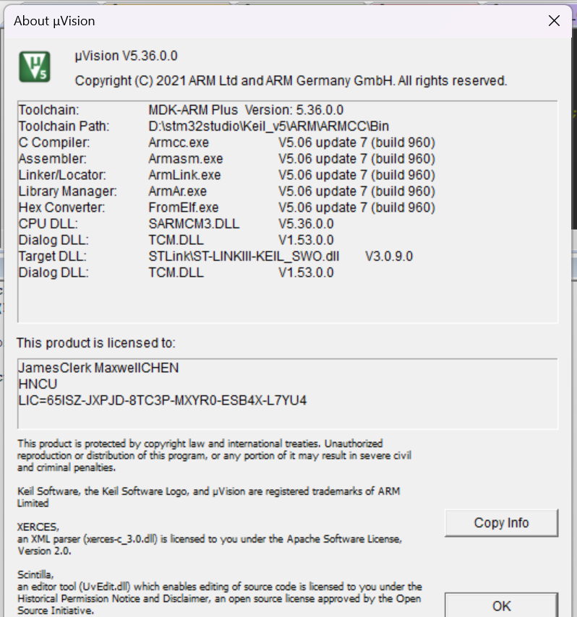Click the Keil Software trademarks paragraph
This screenshot has height=617, width=577.
209,497
